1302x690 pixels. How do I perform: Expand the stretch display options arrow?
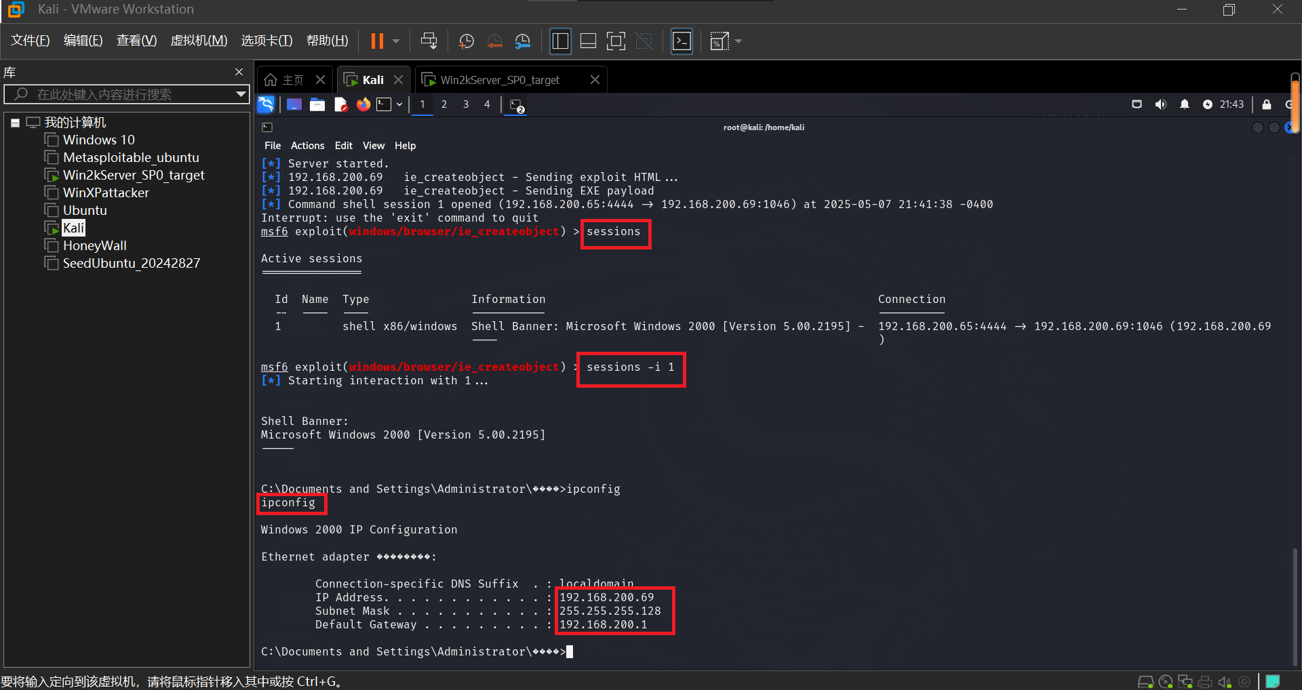click(738, 41)
